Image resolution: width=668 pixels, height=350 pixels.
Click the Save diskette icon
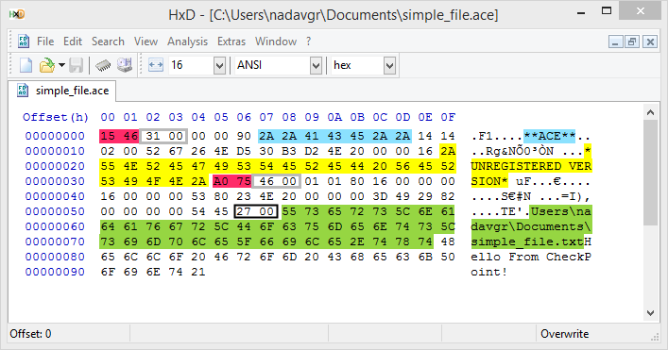76,65
